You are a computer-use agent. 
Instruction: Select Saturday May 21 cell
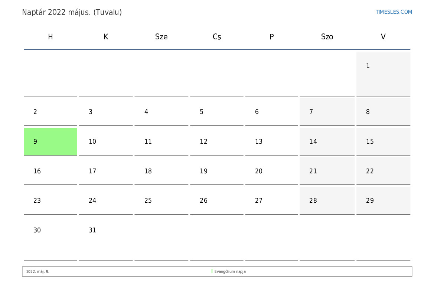pos(327,171)
